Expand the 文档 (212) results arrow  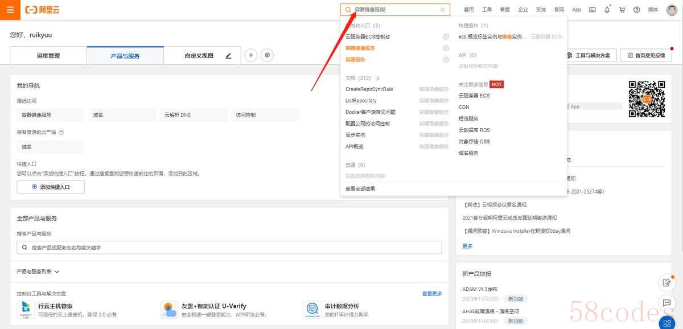pos(377,78)
